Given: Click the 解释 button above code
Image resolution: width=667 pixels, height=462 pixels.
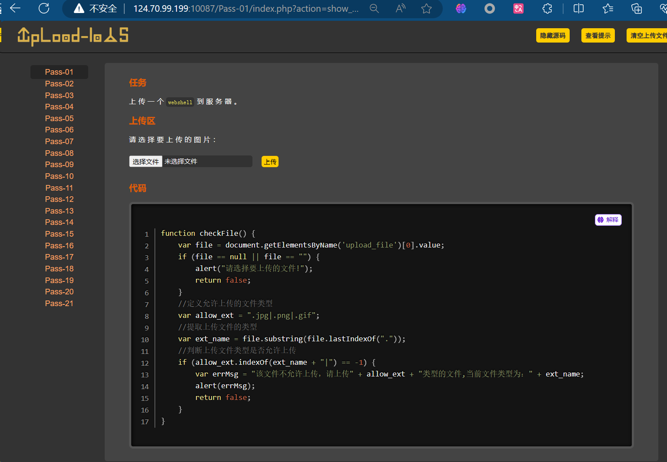Looking at the screenshot, I should (x=608, y=220).
